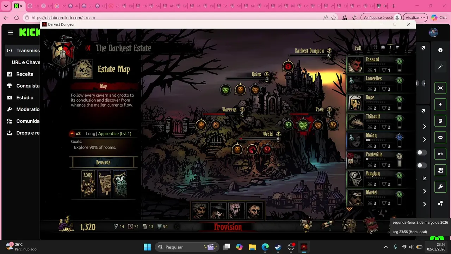Click the 7,500 gold reward card

tap(88, 184)
